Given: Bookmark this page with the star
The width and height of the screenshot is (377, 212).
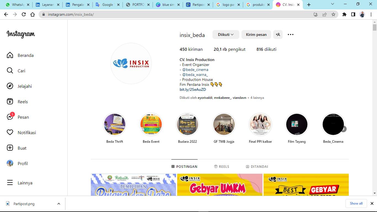Looking at the screenshot, I should coord(333,14).
